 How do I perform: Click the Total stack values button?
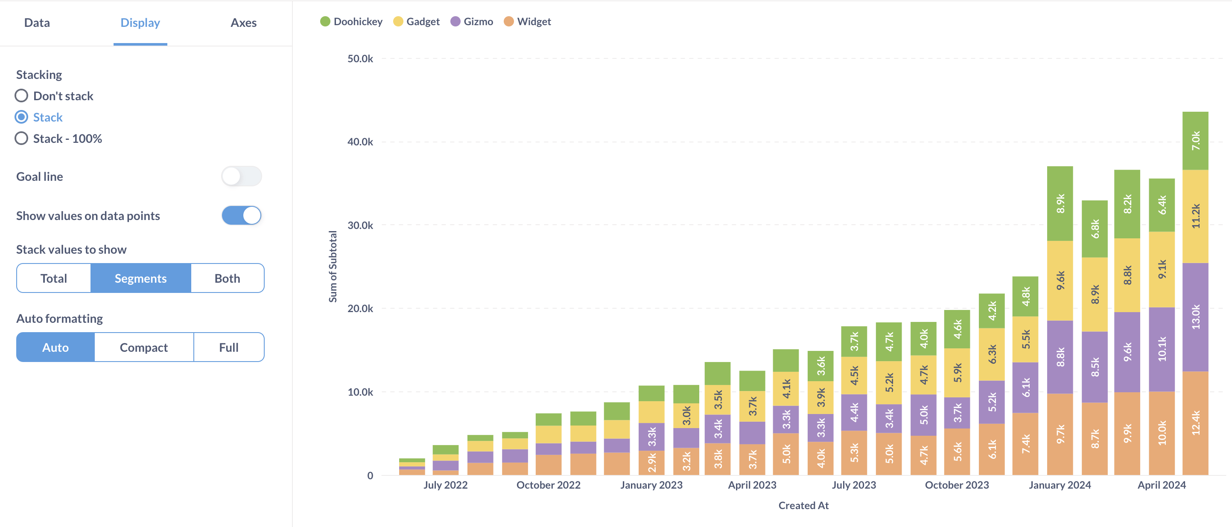coord(53,278)
